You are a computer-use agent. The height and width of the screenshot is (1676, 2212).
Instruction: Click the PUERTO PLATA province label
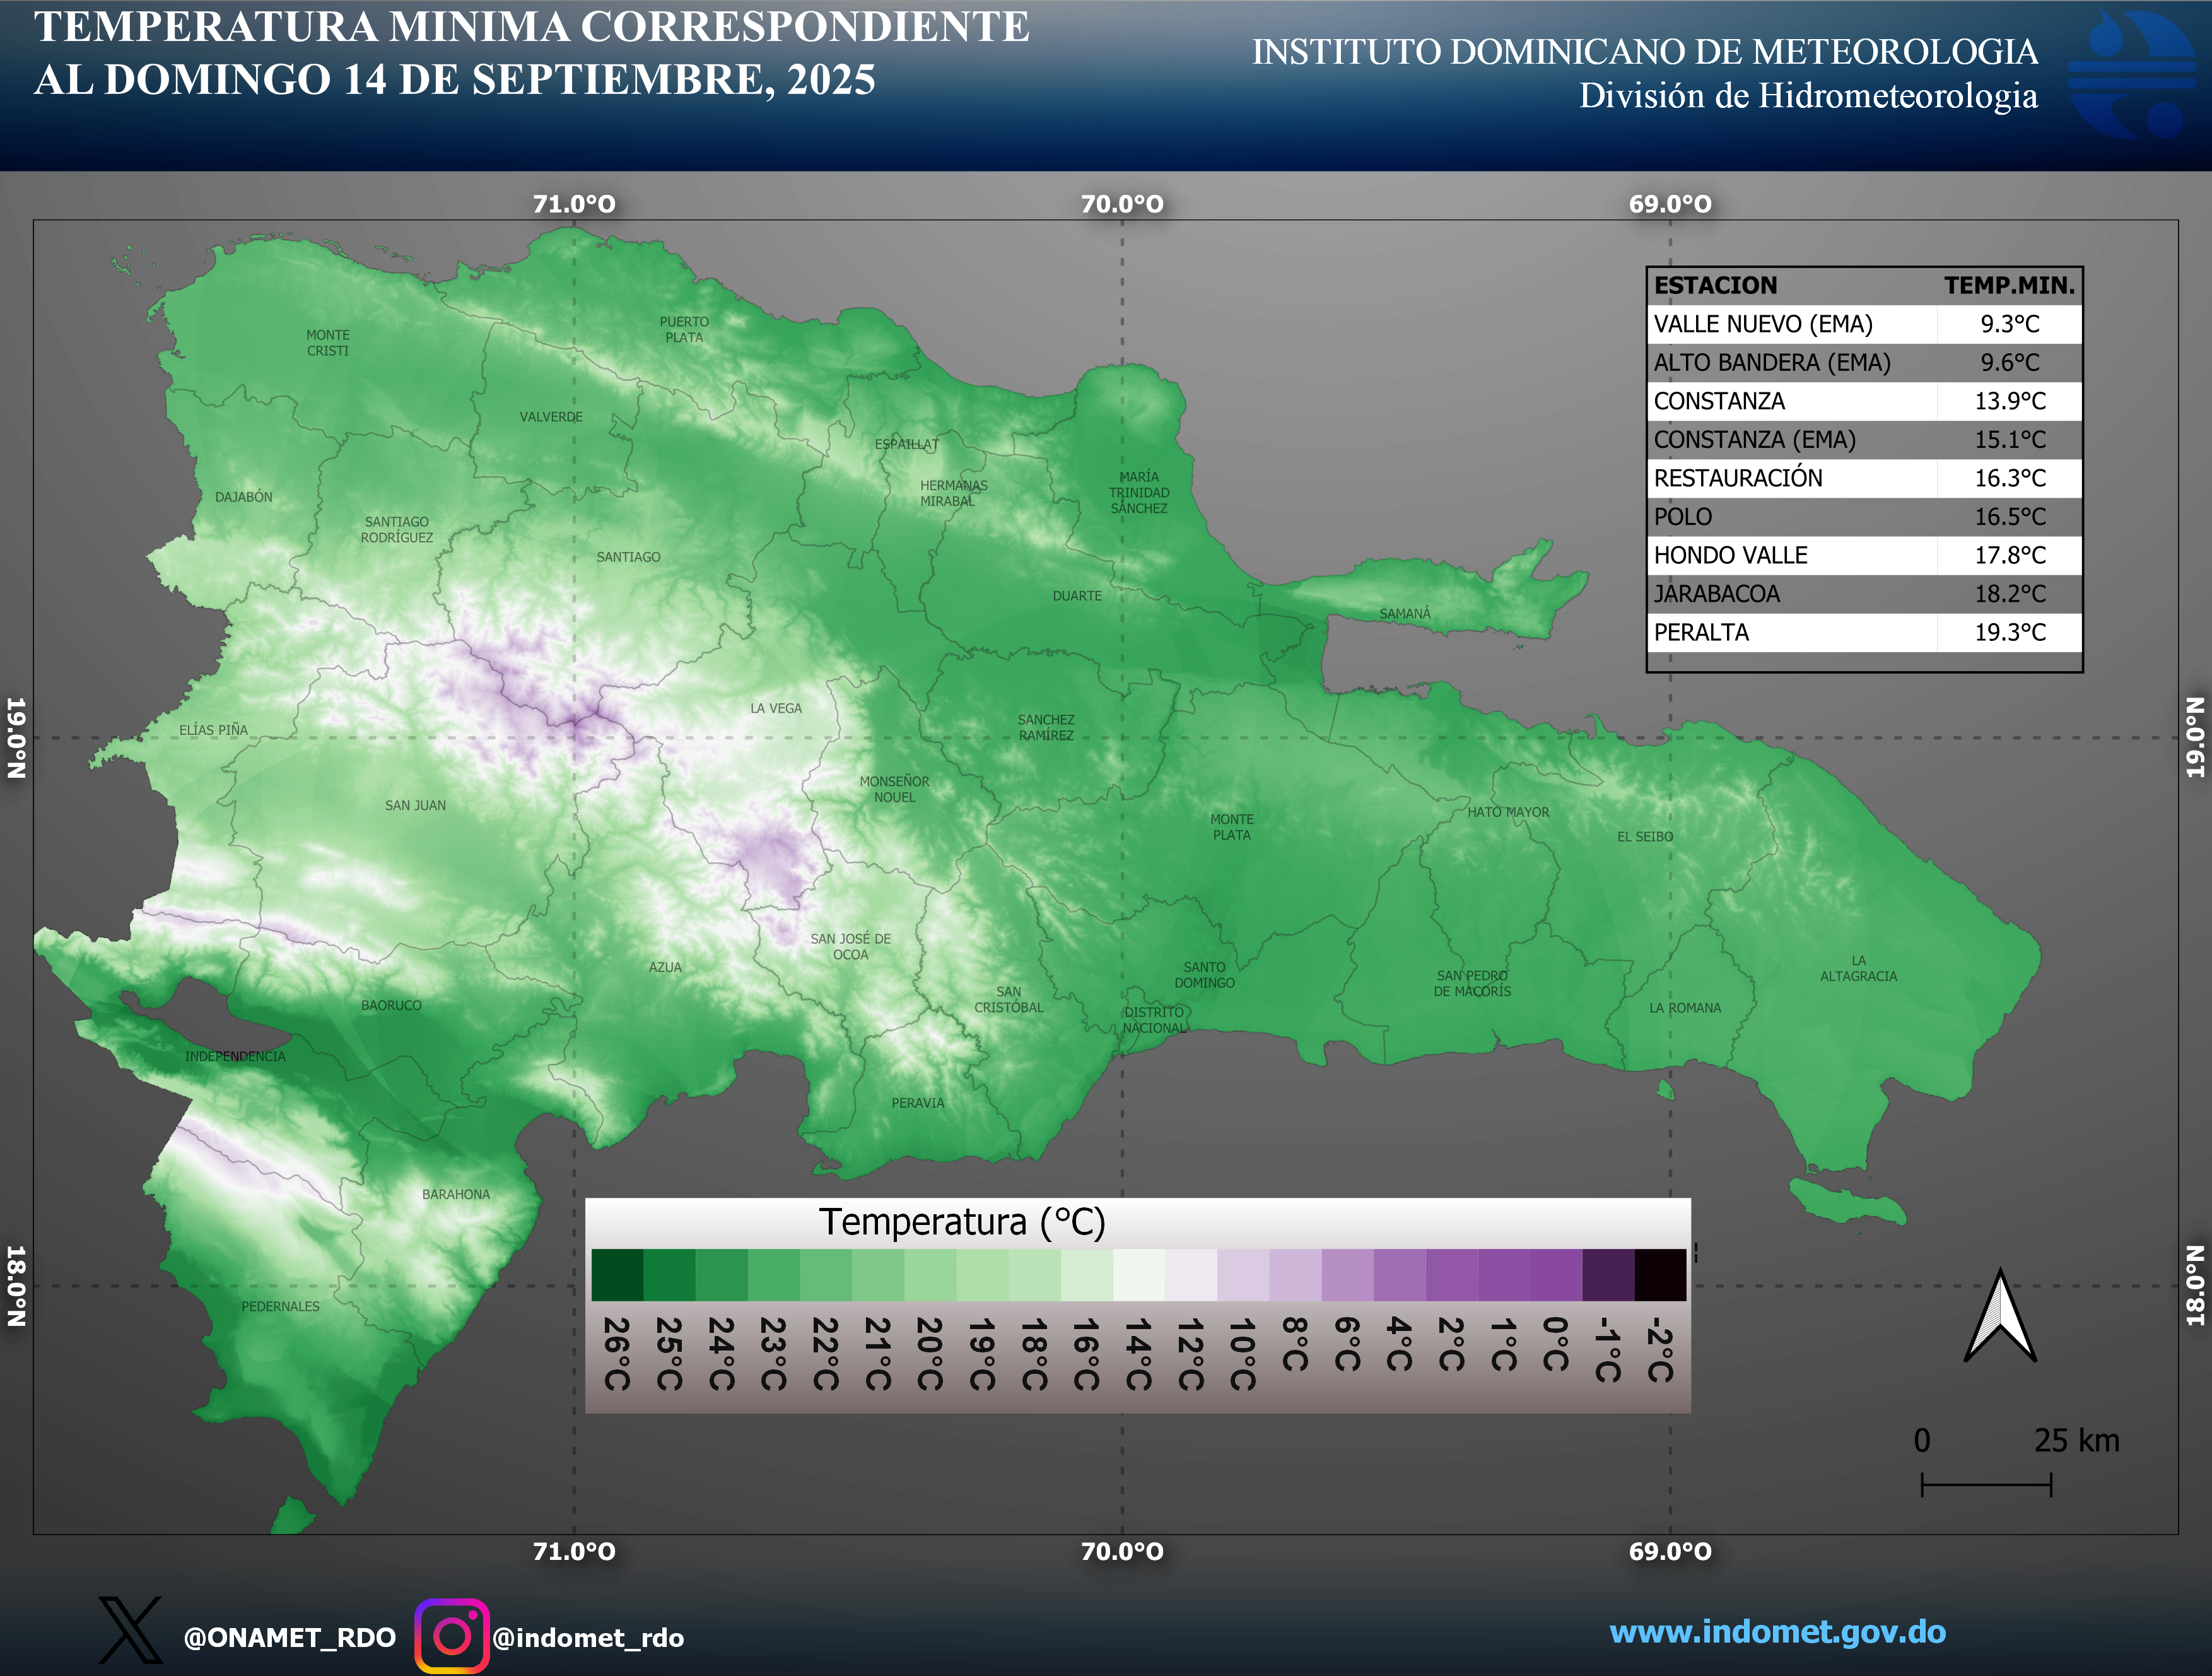[684, 330]
